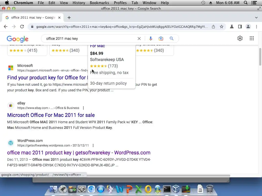
Task: Click in the Google search input field
Action: click(90, 39)
